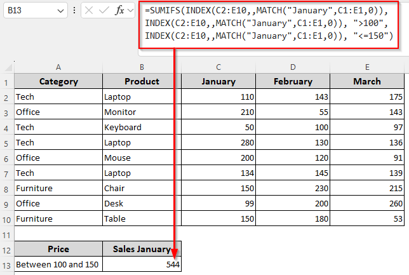Viewport: 409px width, 275px height.
Task: Click the Keyboard product cell
Action: click(x=142, y=128)
